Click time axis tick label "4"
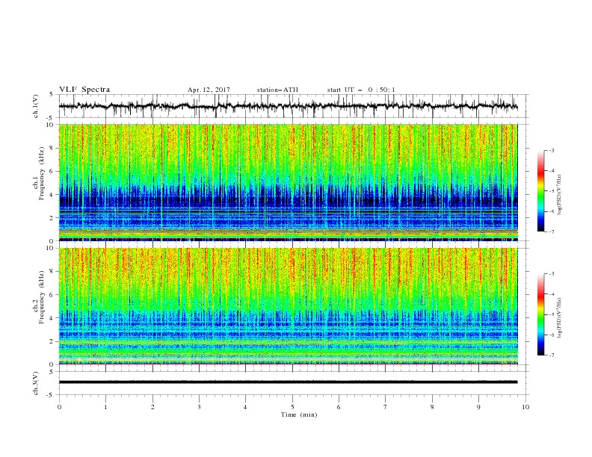The width and height of the screenshot is (592, 457). (245, 407)
